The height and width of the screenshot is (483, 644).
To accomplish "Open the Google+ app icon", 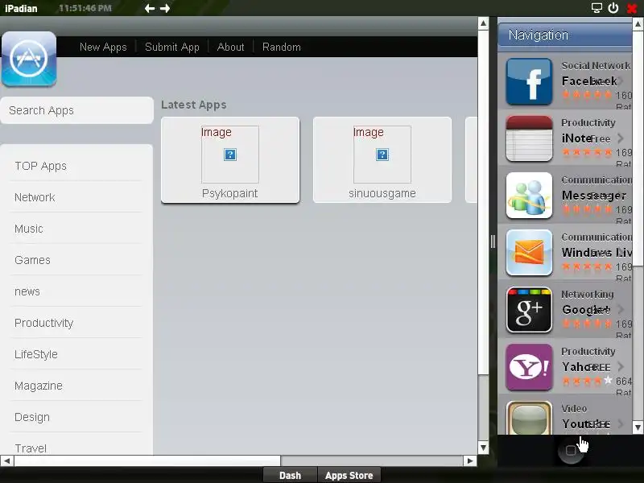I will tap(529, 310).
